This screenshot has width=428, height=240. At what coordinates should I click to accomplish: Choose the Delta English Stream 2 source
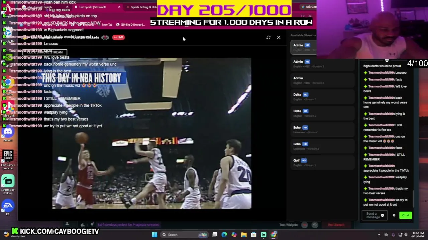[x=323, y=113]
